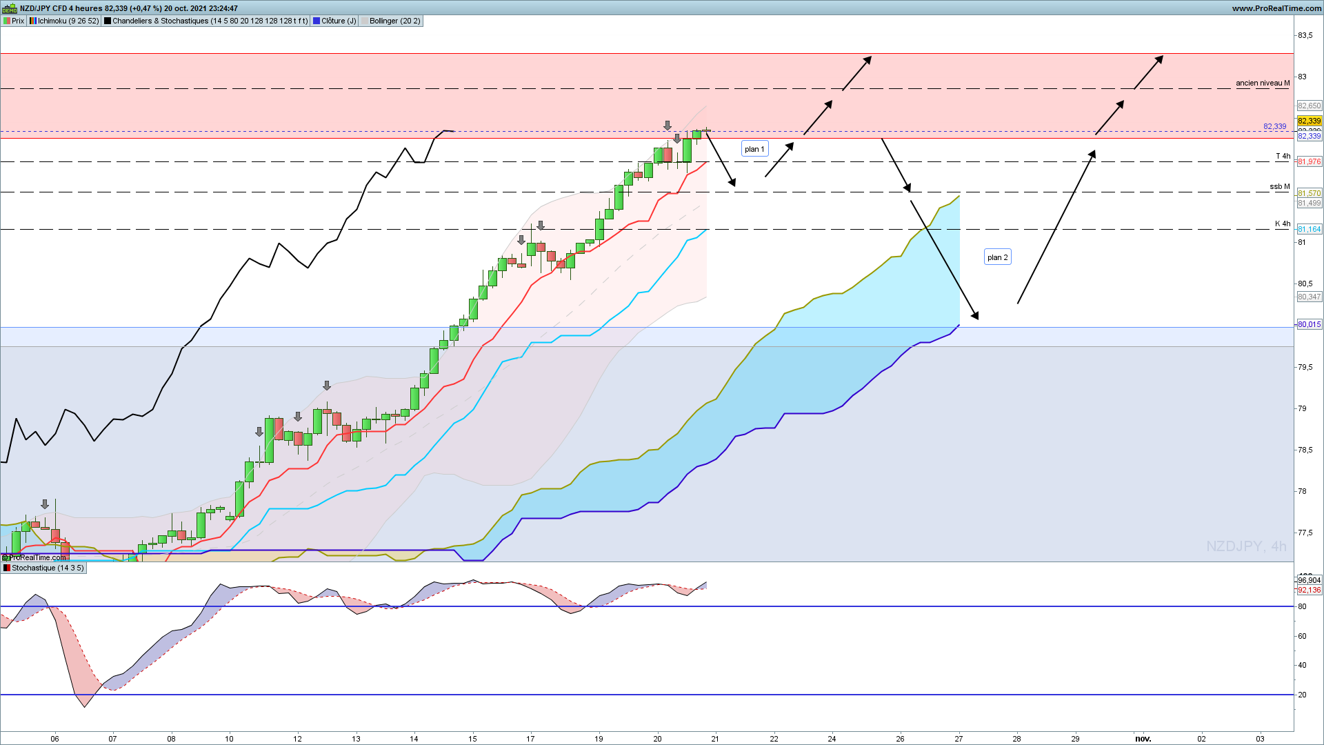Click the 'nov.' label on the time axis
The width and height of the screenshot is (1324, 745).
pyautogui.click(x=1143, y=739)
